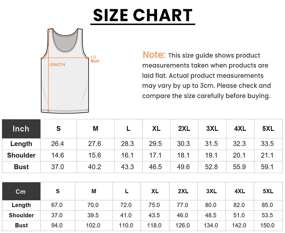Select the 3XL column header in Inch table
The height and width of the screenshot is (233, 285).
point(212,129)
